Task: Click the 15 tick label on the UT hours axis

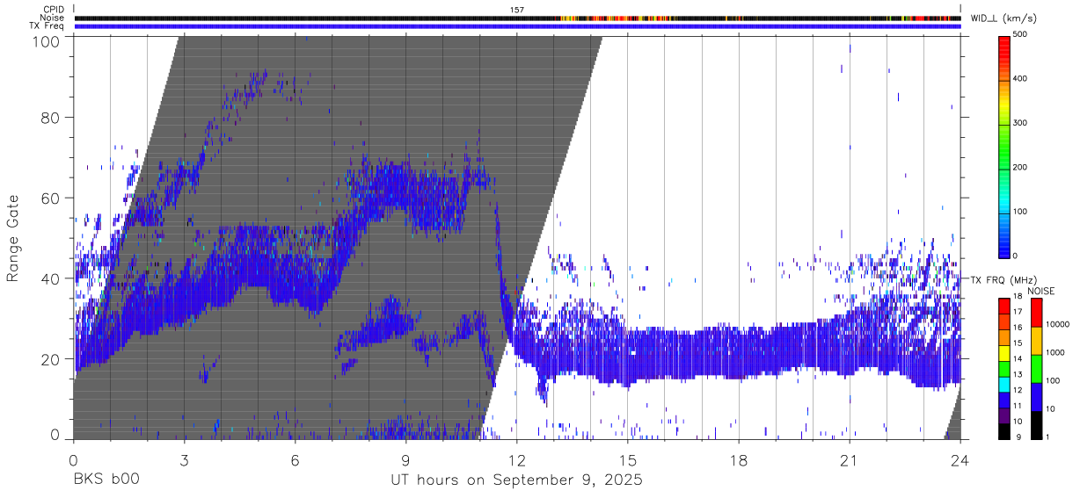Action: pos(628,461)
